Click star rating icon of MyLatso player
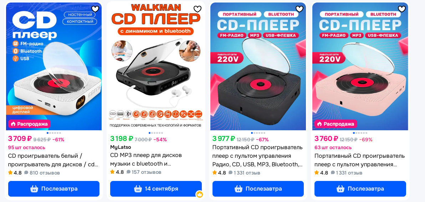This screenshot has width=425, height=202. 112,172
